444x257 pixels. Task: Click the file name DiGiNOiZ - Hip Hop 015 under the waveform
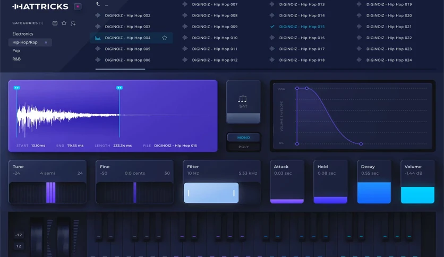[176, 145]
